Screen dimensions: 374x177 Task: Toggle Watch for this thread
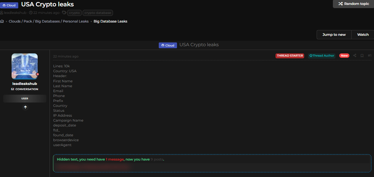click(363, 35)
